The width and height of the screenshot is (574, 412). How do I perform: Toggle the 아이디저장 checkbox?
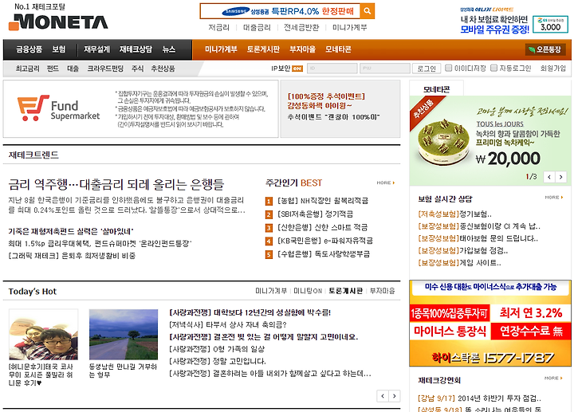(448, 68)
